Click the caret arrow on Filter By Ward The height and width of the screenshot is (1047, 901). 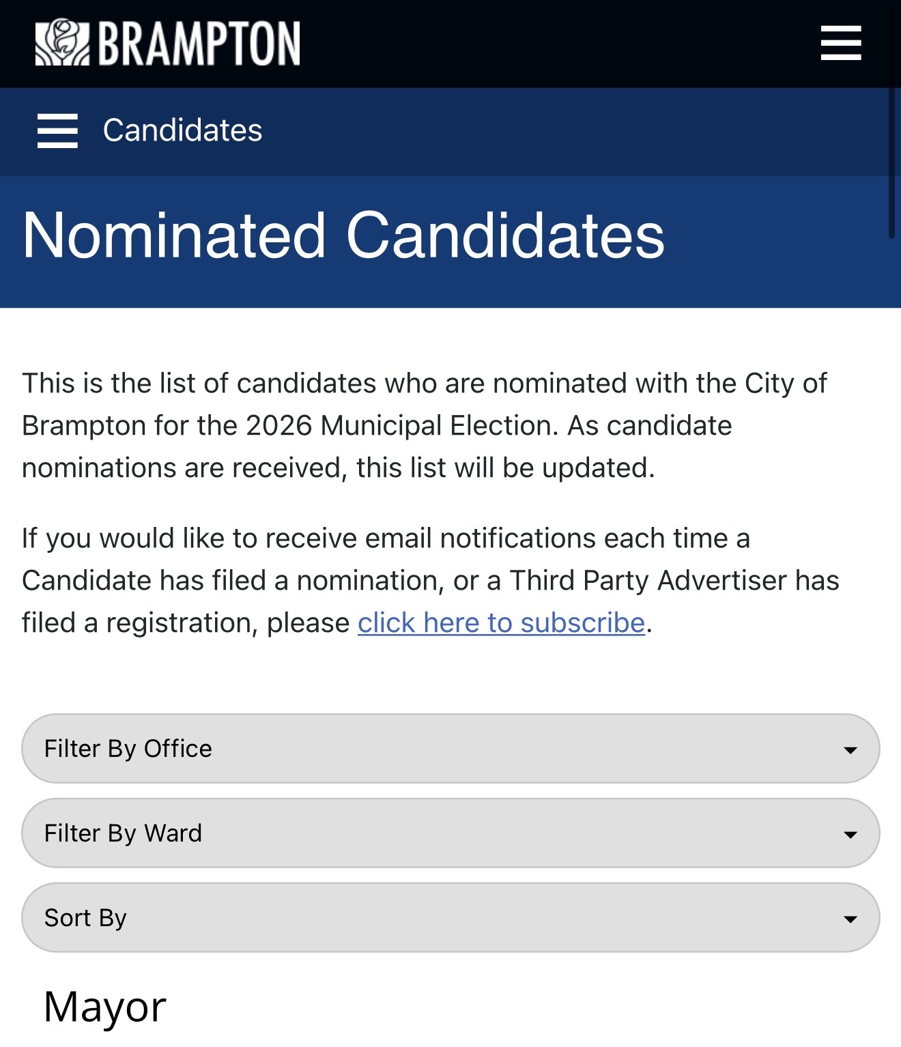click(x=850, y=835)
